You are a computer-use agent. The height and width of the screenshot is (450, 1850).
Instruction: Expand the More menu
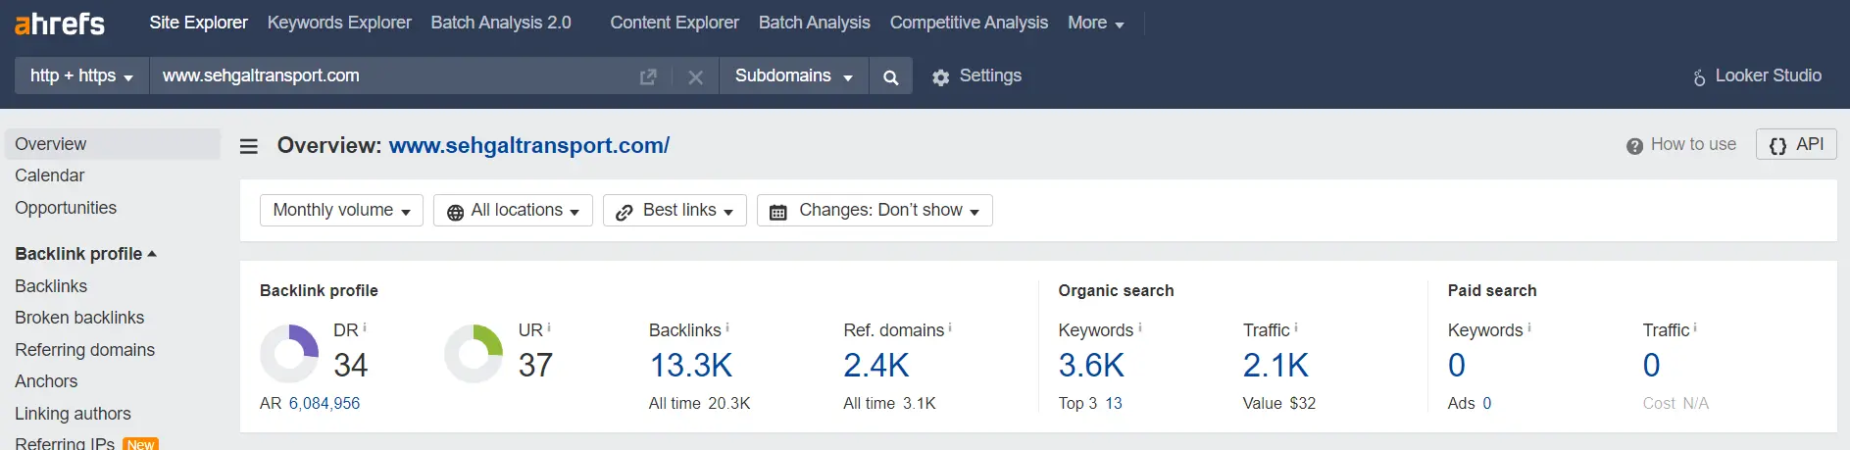pyautogui.click(x=1095, y=23)
